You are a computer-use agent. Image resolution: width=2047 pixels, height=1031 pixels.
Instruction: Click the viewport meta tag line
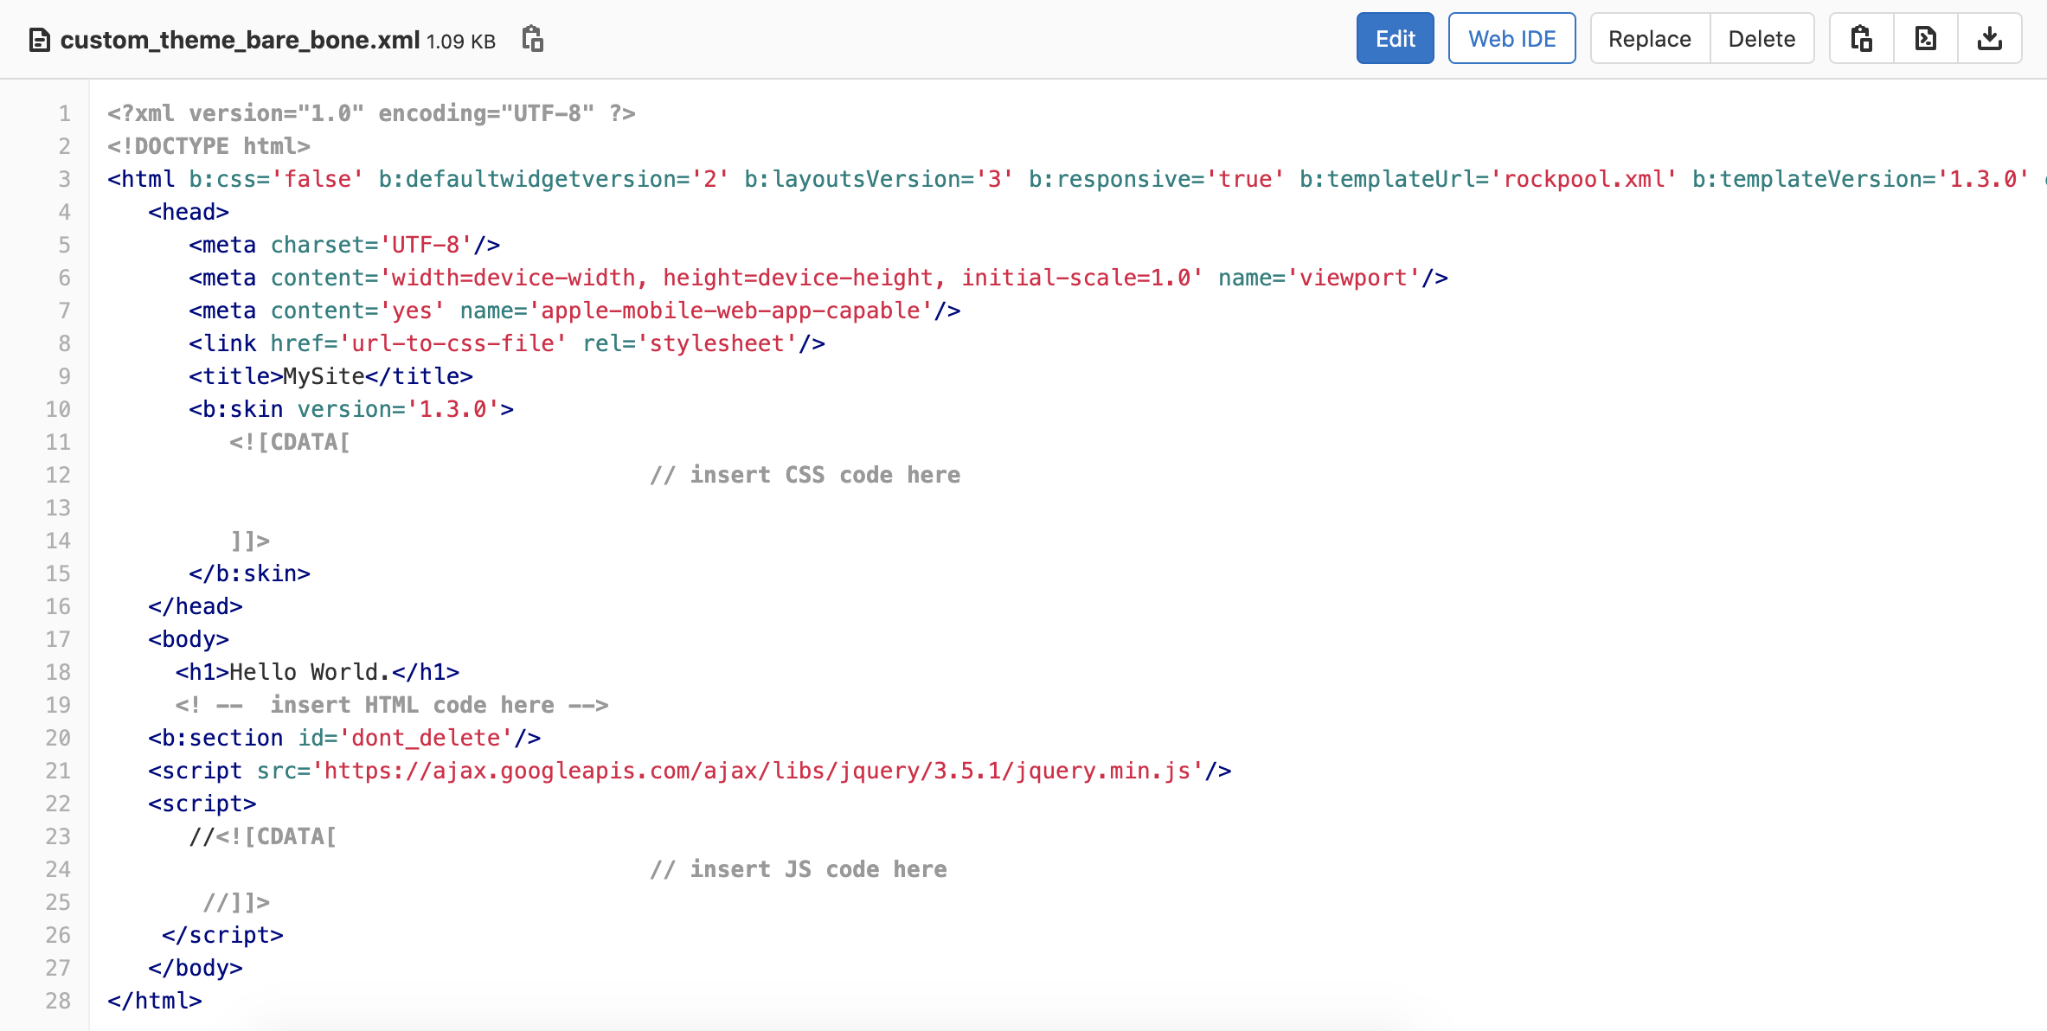pyautogui.click(x=818, y=278)
